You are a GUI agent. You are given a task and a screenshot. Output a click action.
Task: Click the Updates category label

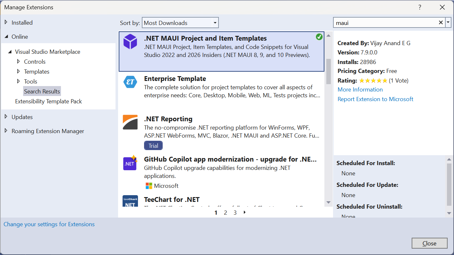click(x=22, y=117)
